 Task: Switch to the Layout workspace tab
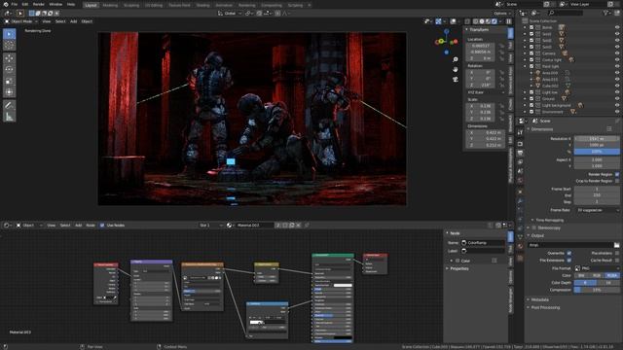click(91, 5)
